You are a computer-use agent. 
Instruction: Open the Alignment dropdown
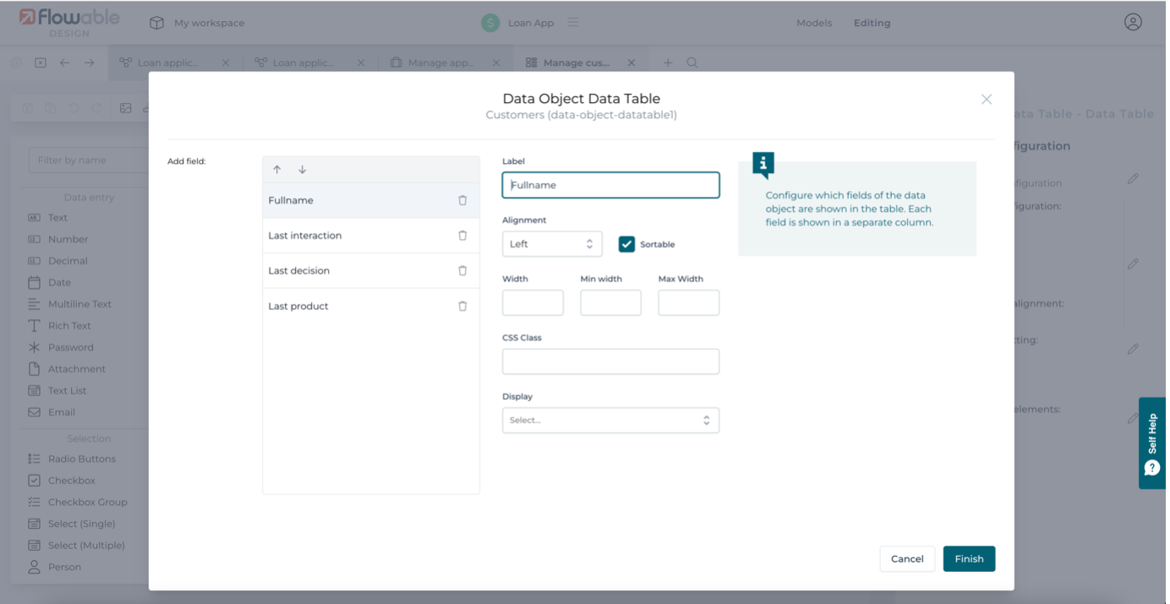(x=552, y=244)
